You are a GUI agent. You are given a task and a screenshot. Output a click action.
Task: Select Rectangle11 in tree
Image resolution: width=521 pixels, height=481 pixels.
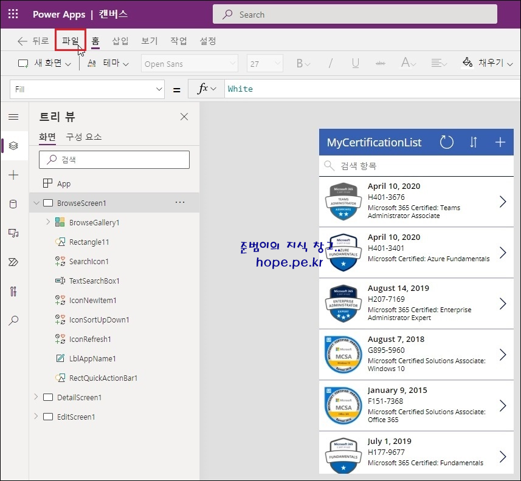click(89, 242)
